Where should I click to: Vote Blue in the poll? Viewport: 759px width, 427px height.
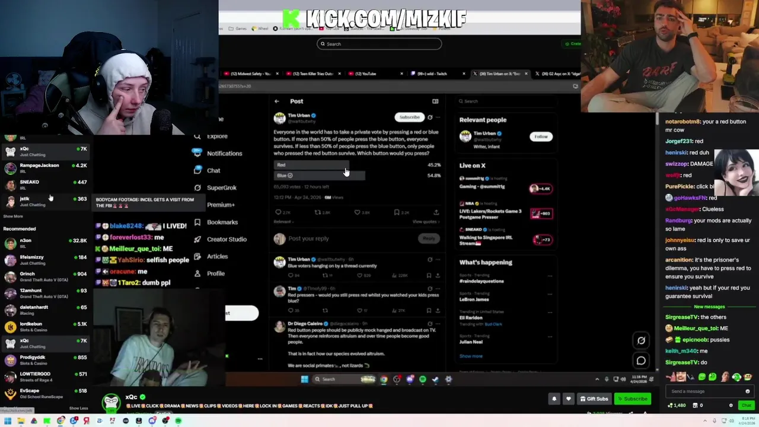[x=320, y=176]
